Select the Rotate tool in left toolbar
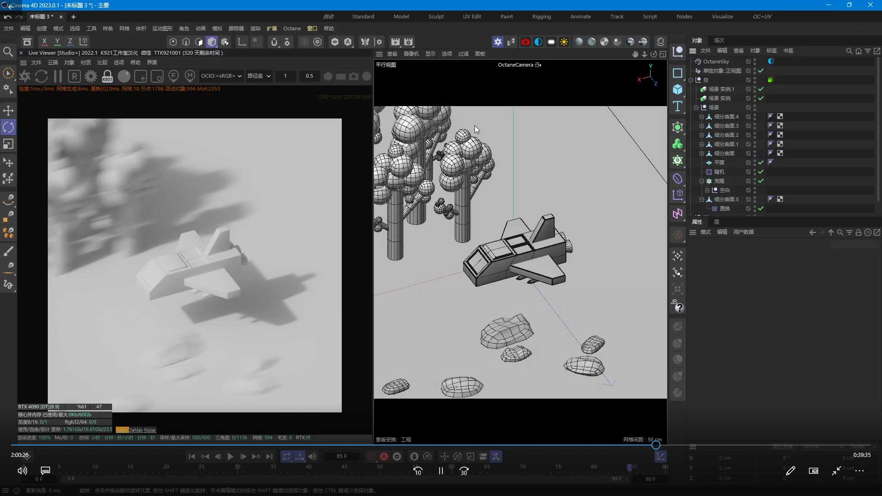882x496 pixels. coord(8,127)
